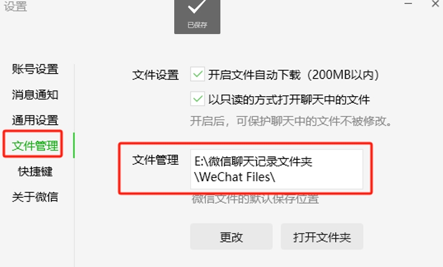
Task: Open the 账号设置 settings section
Action: tap(35, 69)
